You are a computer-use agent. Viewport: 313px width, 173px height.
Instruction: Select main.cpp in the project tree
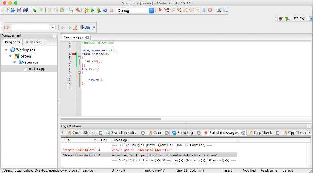tap(37, 69)
